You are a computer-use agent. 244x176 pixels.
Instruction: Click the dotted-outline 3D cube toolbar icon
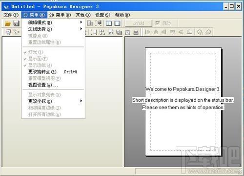[99, 23]
